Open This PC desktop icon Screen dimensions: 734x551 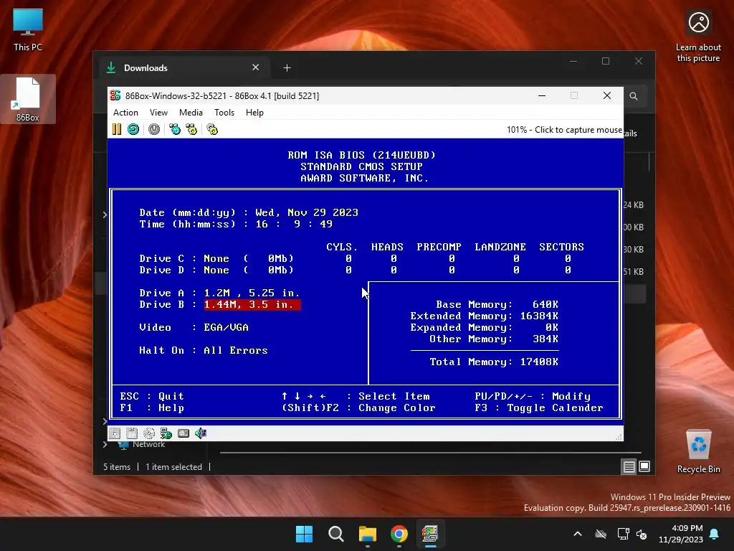click(x=28, y=30)
